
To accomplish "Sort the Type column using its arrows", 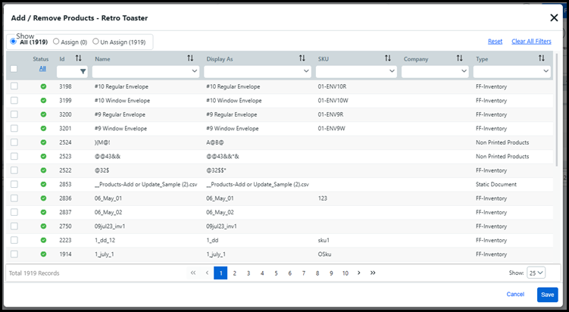I will pyautogui.click(x=541, y=58).
